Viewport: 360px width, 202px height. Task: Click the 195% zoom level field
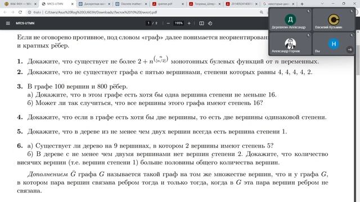[x=179, y=23]
